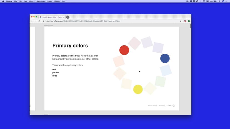230x129 pixels.
Task: Click the yellow primary color circle
Action: click(x=138, y=89)
